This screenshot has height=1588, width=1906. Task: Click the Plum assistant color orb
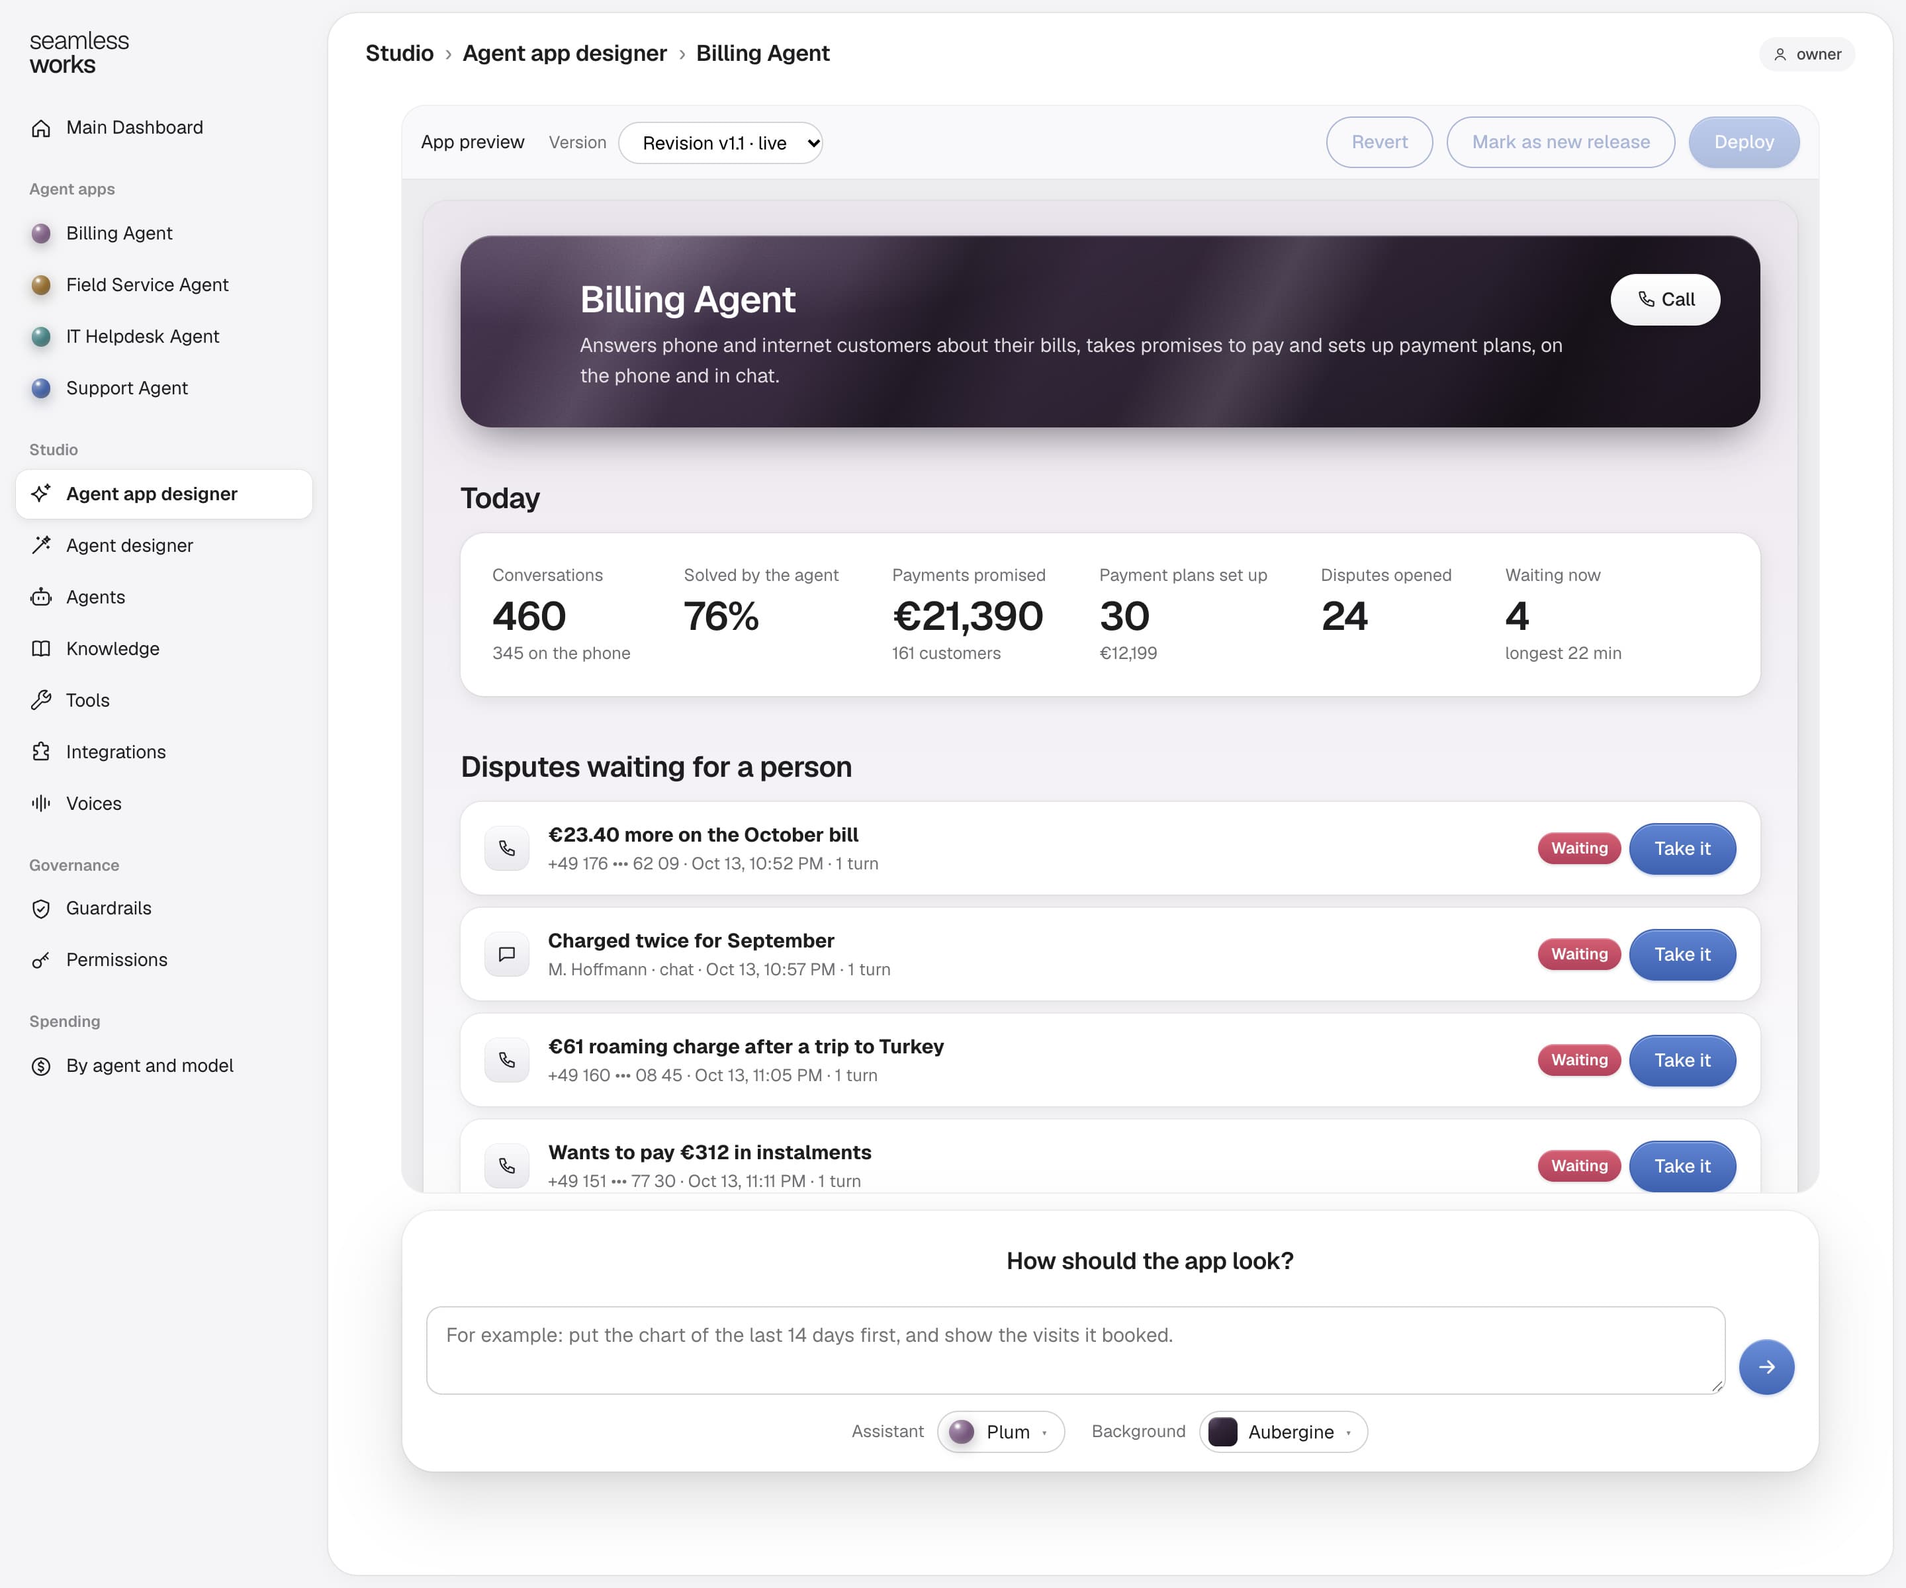coord(961,1432)
